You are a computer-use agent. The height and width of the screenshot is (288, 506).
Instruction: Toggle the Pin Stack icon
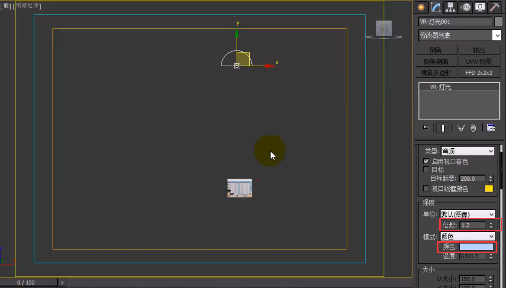tap(425, 128)
